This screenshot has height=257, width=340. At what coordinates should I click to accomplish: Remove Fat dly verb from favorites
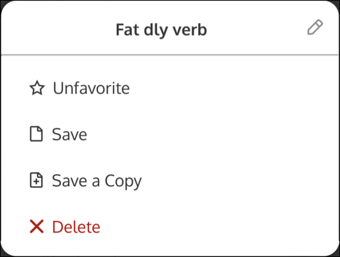pos(170,88)
